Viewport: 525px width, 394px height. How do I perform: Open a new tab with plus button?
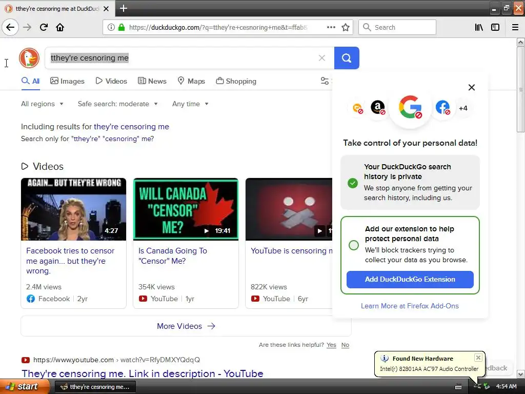(124, 8)
